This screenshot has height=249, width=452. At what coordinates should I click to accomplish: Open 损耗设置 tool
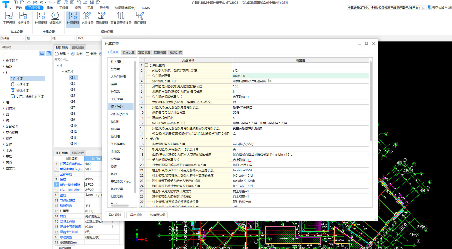point(140,18)
